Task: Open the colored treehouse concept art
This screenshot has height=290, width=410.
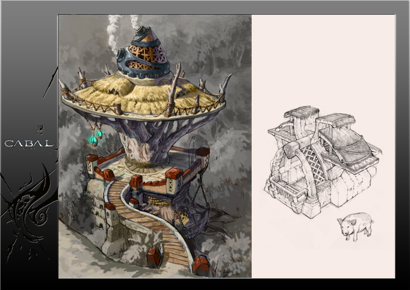Action: point(155,146)
